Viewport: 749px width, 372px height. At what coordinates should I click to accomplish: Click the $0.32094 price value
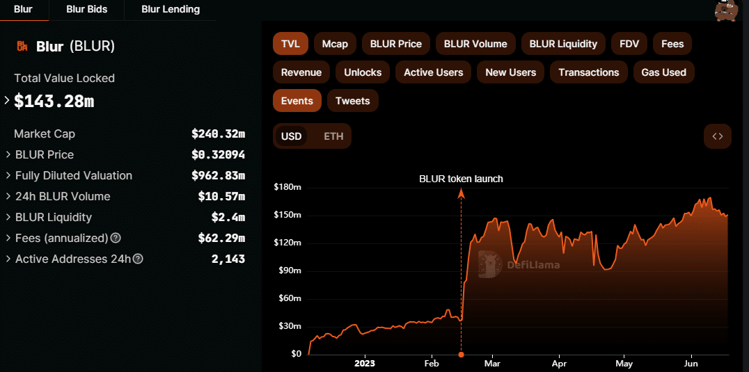(x=219, y=154)
